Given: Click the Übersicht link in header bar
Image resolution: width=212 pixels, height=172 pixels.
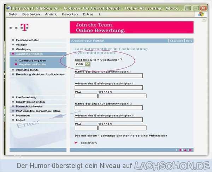Looking at the screenshot, I should coord(176,41).
